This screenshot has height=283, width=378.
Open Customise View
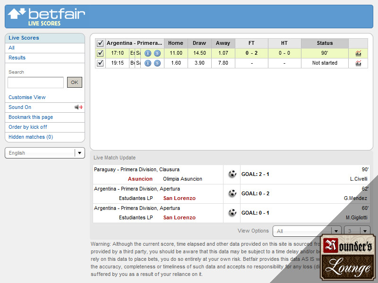[x=27, y=97]
